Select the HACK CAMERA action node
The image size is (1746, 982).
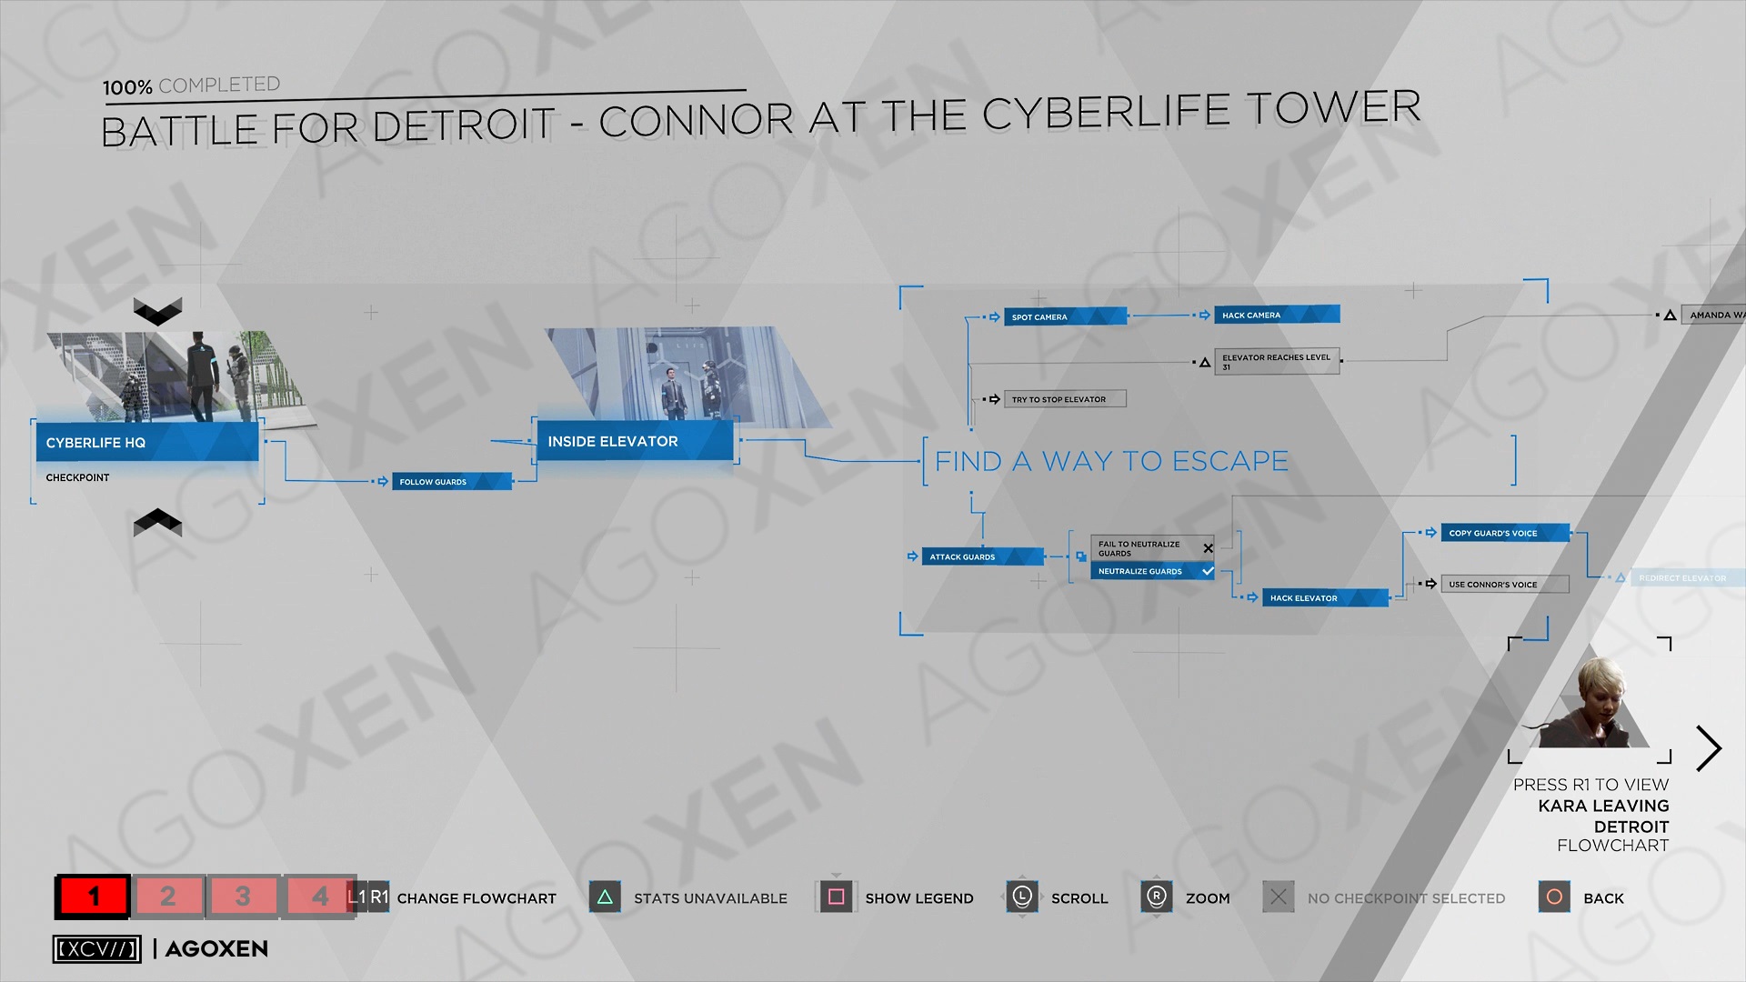click(1275, 316)
